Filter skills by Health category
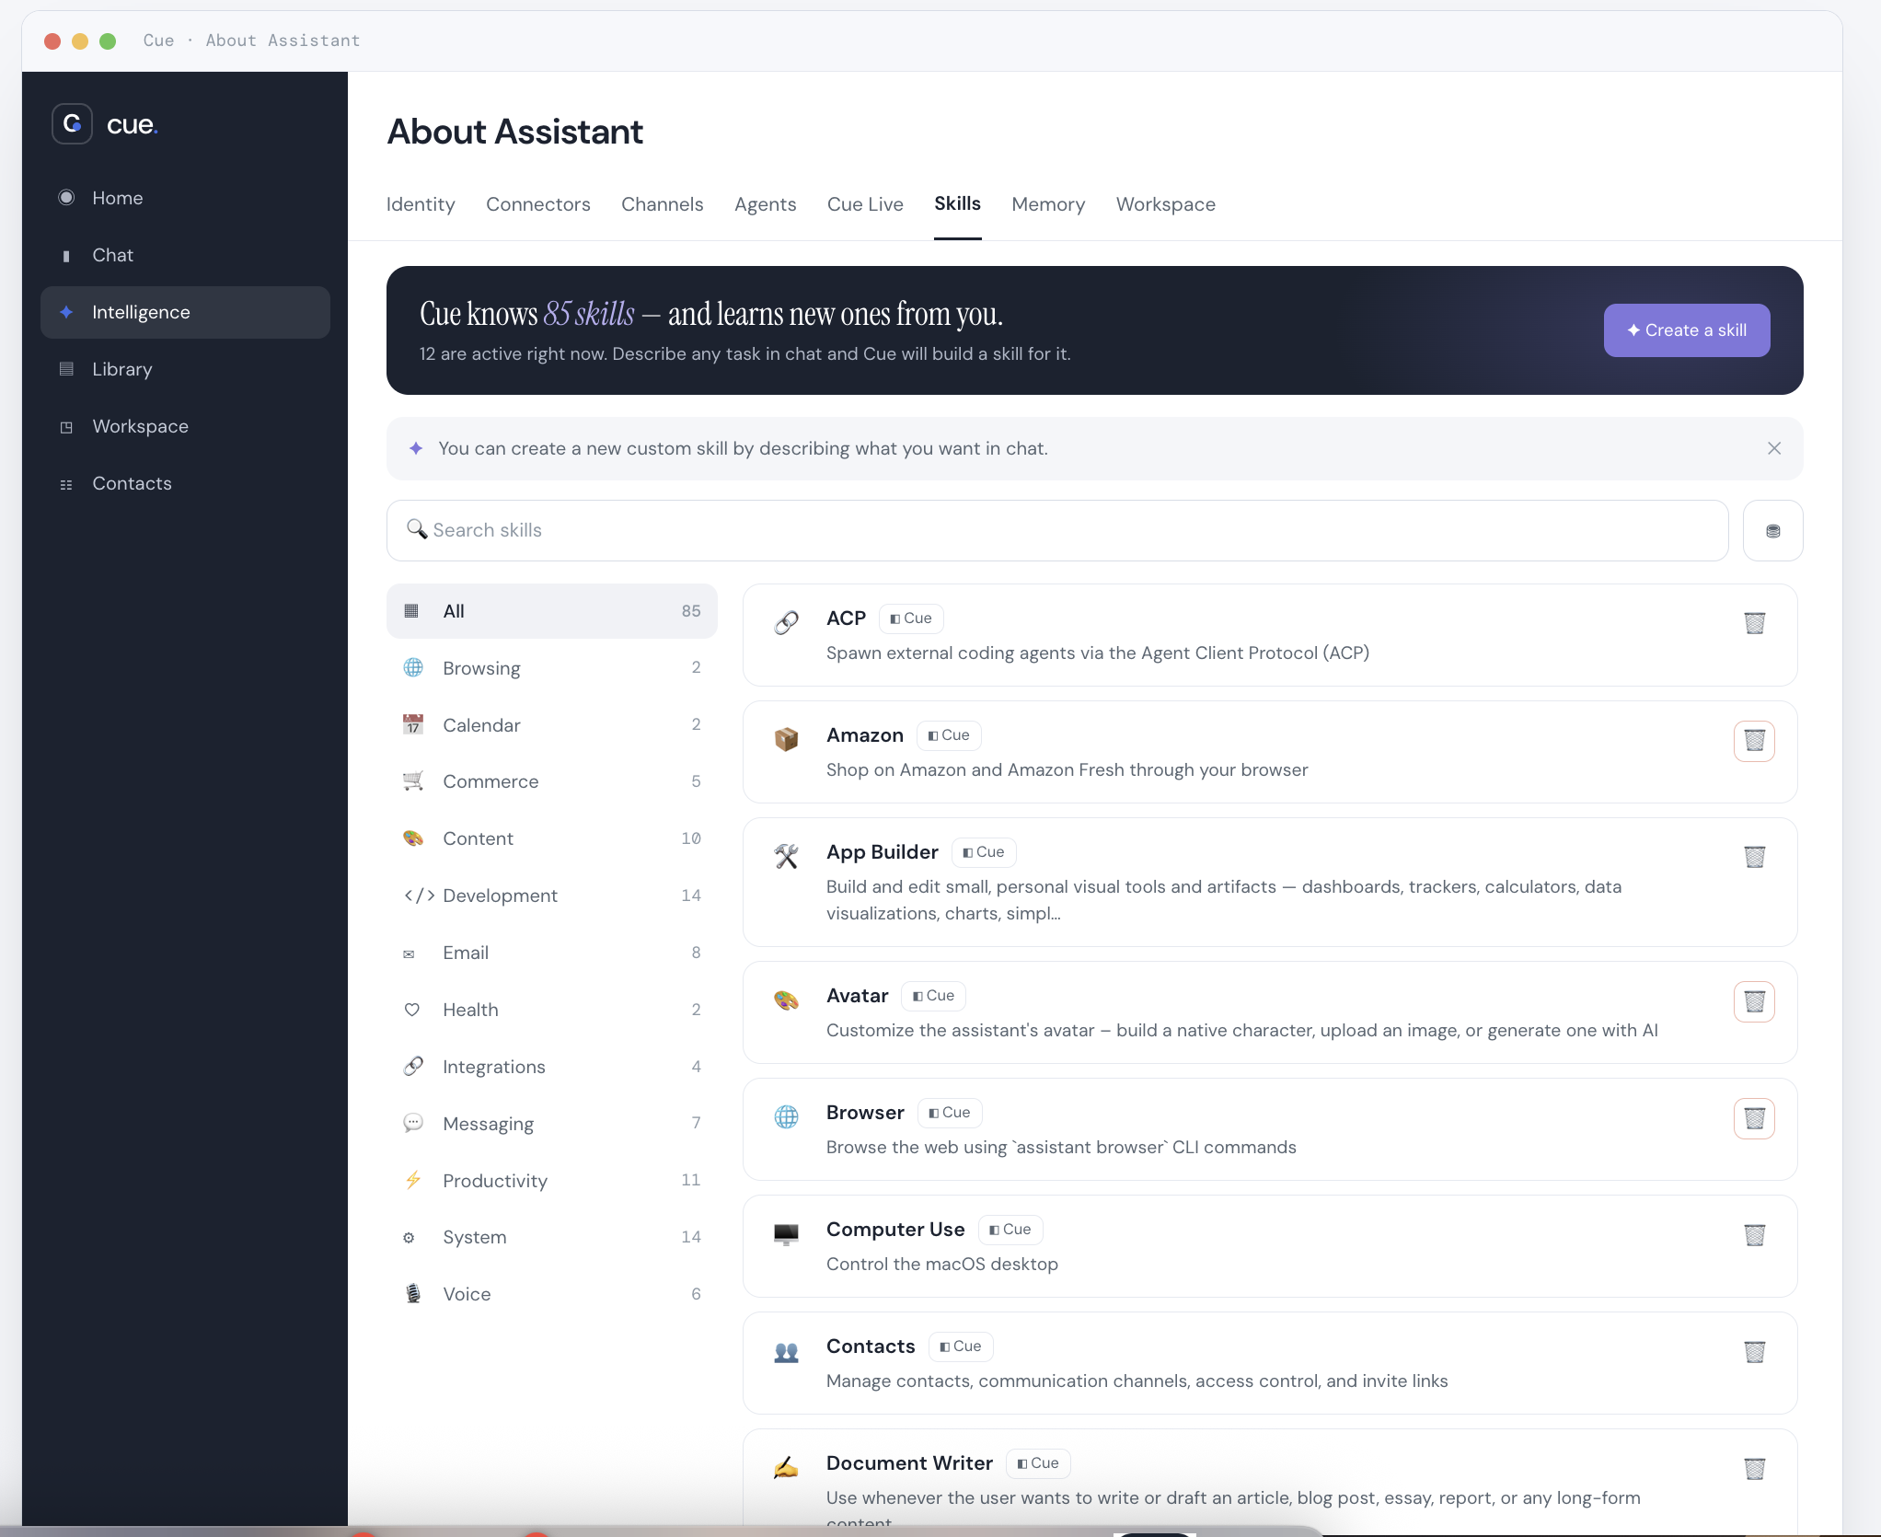This screenshot has height=1537, width=1881. coord(551,1010)
